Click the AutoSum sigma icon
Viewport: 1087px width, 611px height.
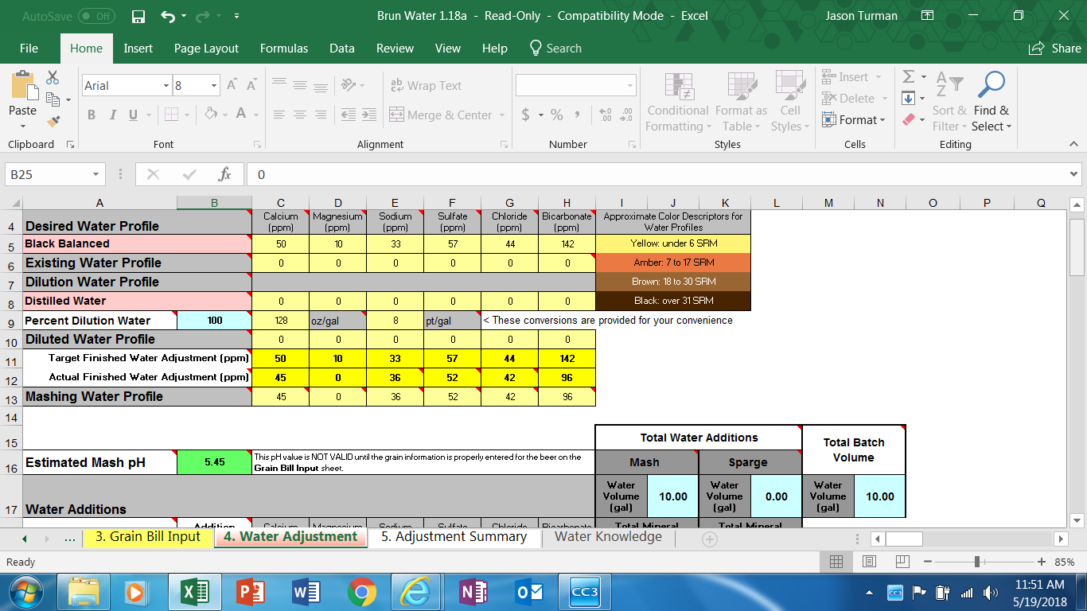coord(908,77)
